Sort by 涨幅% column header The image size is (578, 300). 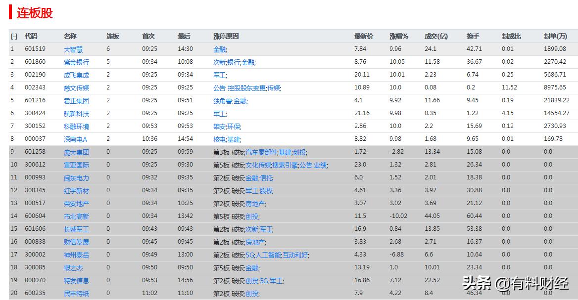399,36
